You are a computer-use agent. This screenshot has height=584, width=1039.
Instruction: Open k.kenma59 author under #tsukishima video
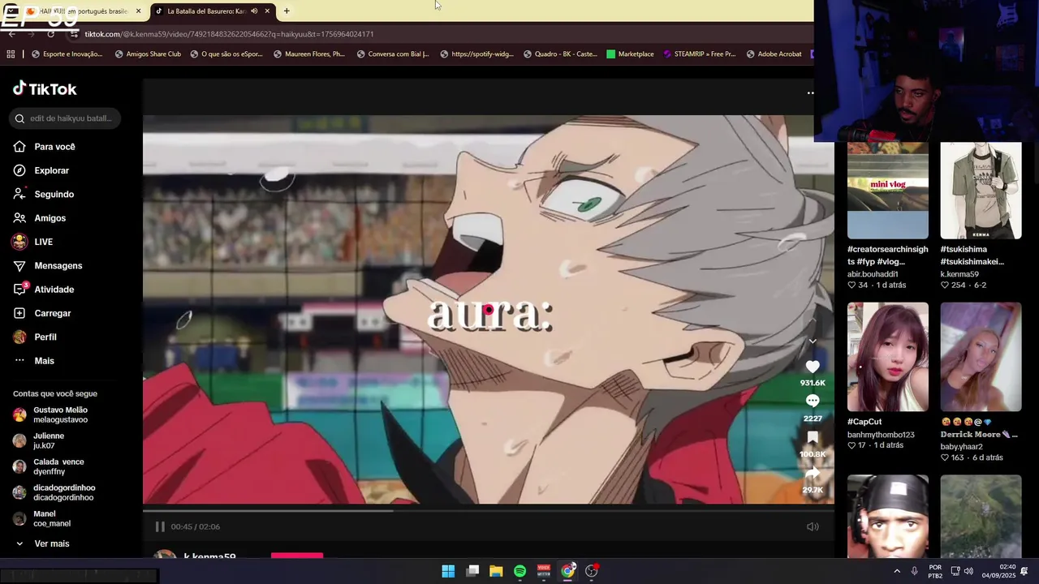959,274
